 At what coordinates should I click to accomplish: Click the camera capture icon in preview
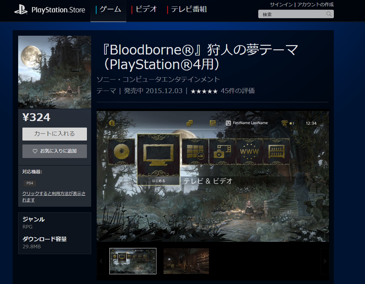(x=222, y=152)
